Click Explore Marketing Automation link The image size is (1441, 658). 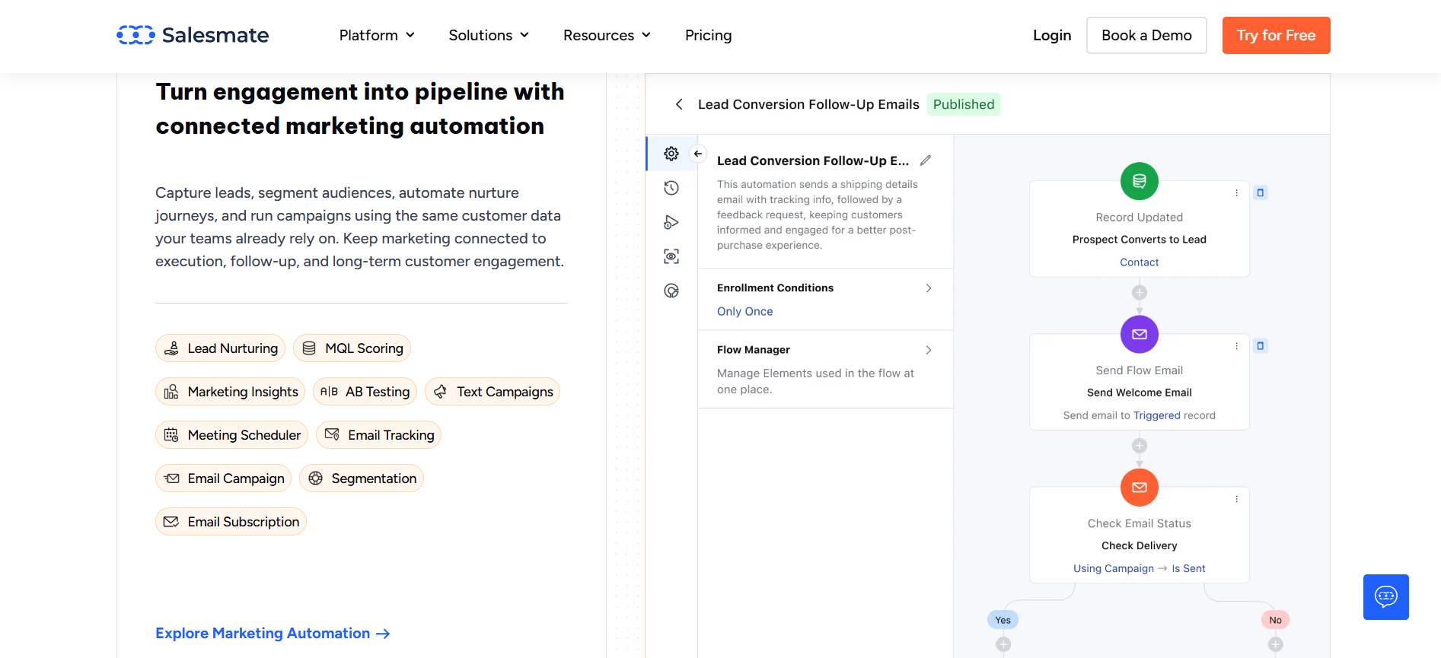point(273,634)
